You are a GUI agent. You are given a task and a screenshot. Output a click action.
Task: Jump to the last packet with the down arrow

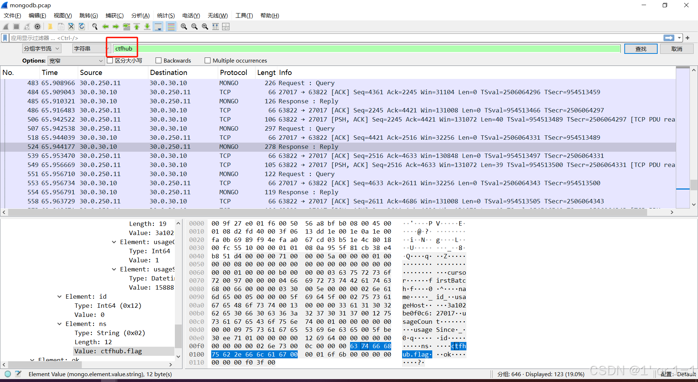pos(147,26)
